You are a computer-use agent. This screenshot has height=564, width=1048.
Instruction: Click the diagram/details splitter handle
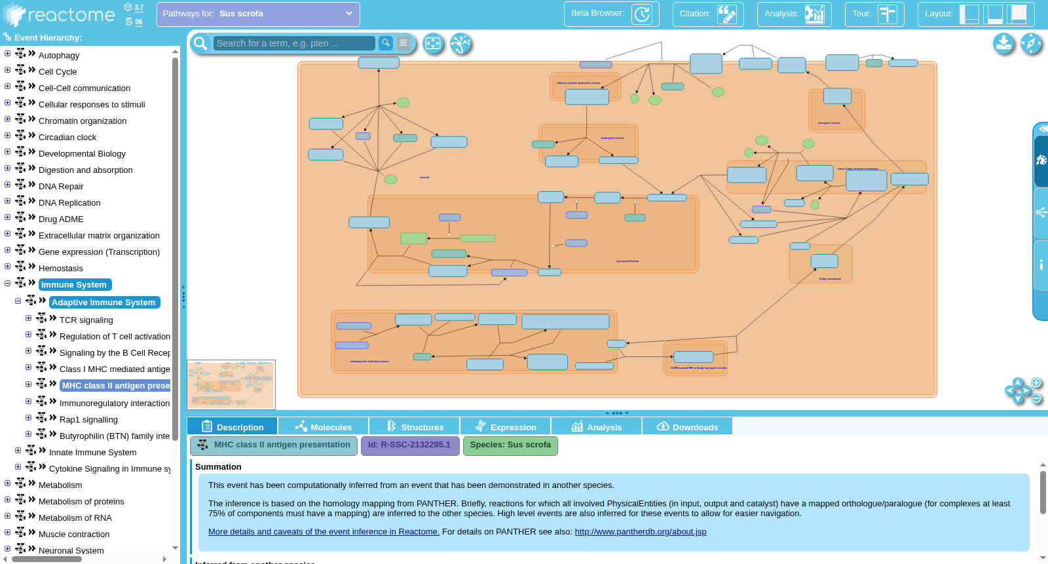pos(617,413)
